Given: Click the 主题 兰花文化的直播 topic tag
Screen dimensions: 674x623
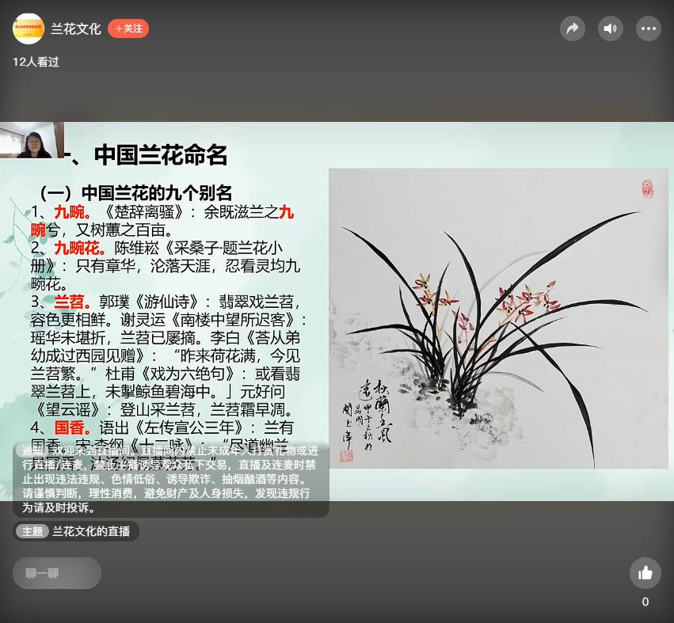Looking at the screenshot, I should coord(76,531).
